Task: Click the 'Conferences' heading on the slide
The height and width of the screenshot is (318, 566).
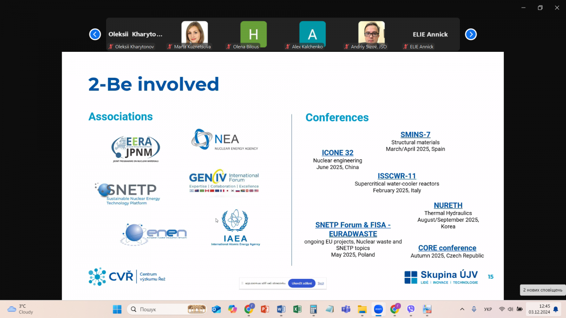Action: click(x=337, y=117)
